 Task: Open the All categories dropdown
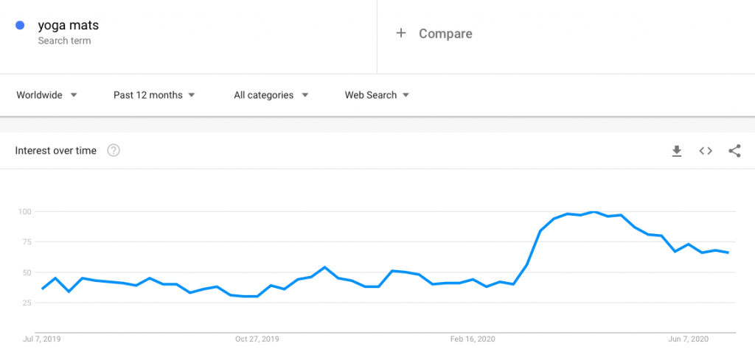pos(271,95)
